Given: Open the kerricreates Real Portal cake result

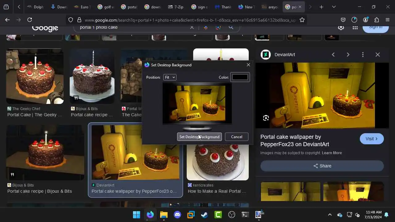Looking at the screenshot, I should (217, 191).
